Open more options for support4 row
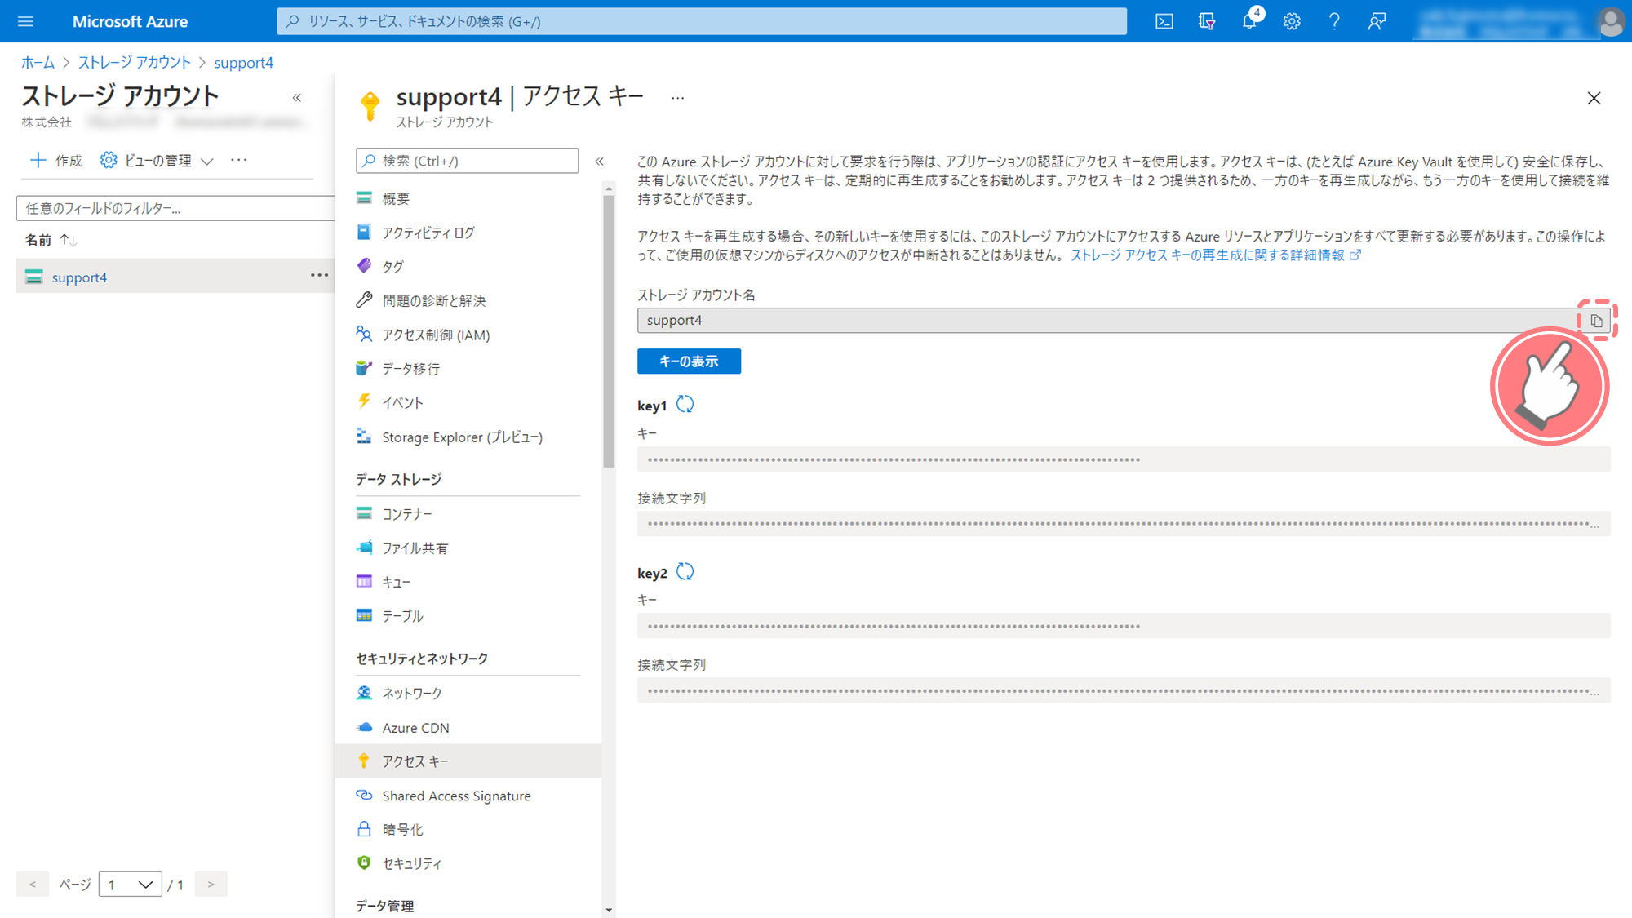 pyautogui.click(x=319, y=276)
